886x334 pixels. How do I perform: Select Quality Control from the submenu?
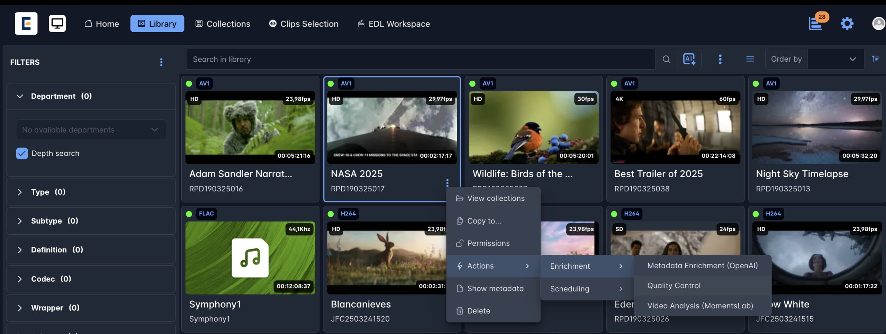tap(673, 286)
